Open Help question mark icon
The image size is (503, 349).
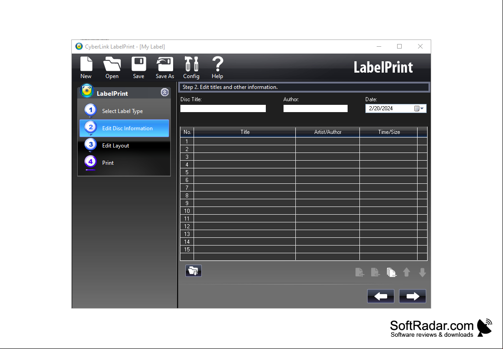click(218, 67)
